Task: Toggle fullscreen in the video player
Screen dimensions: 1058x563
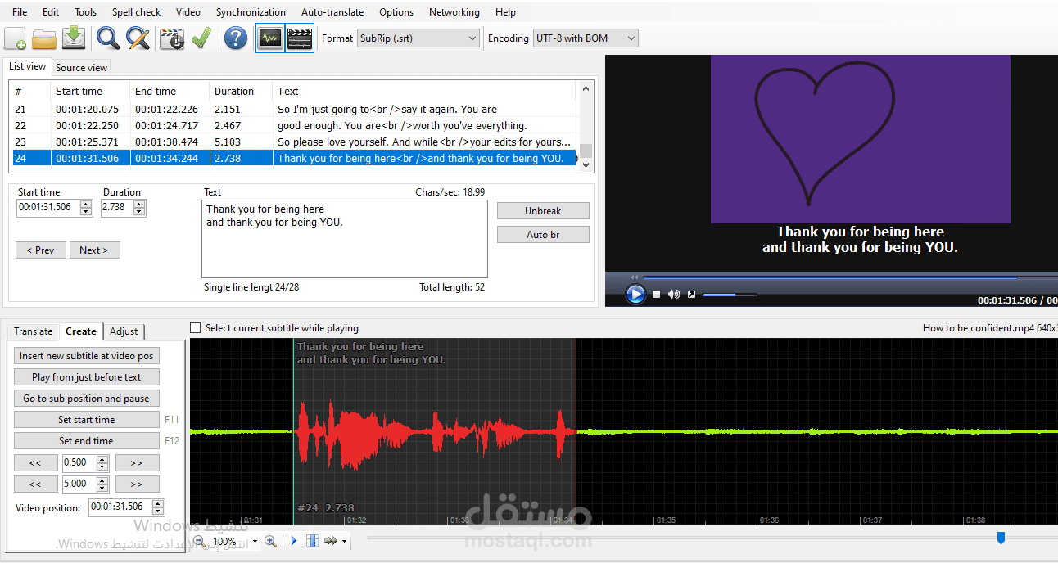Action: [x=690, y=294]
